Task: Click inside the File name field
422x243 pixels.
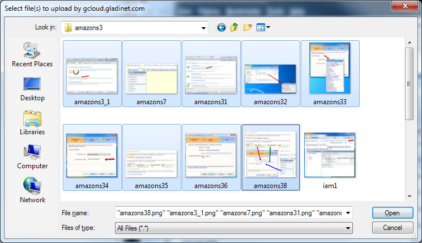Action: (229, 213)
